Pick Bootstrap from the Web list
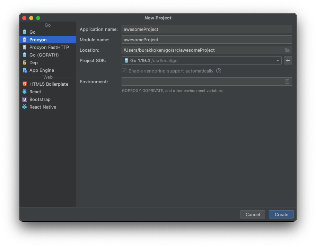Screen dimensions: 316x247 pos(48,99)
